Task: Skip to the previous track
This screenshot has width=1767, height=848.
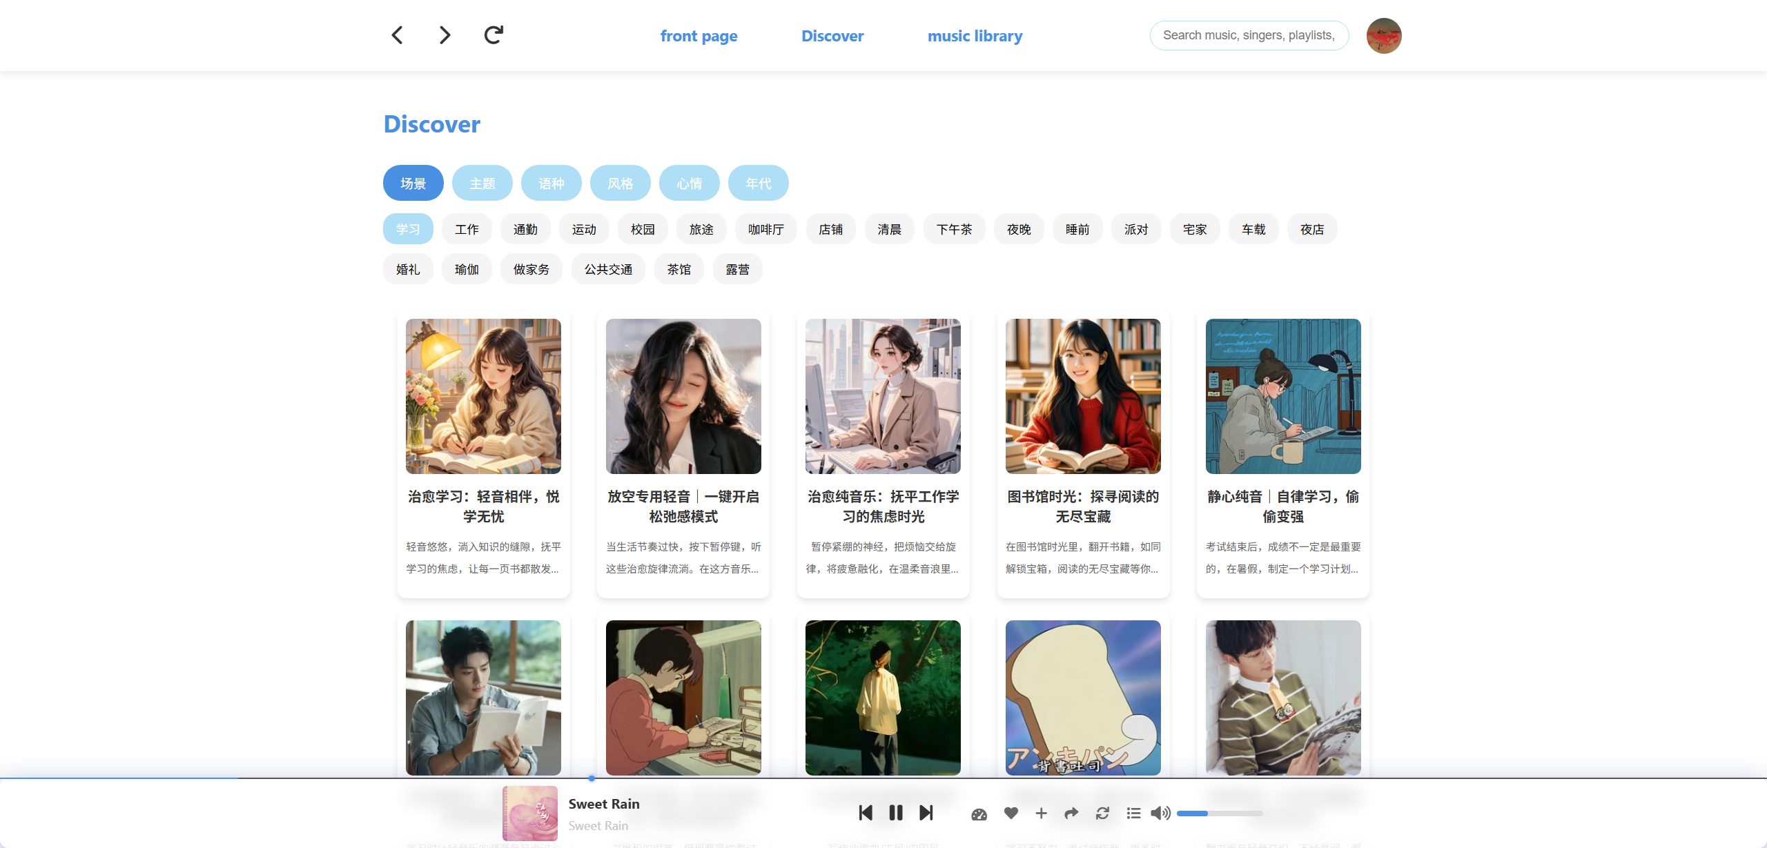Action: pyautogui.click(x=866, y=813)
